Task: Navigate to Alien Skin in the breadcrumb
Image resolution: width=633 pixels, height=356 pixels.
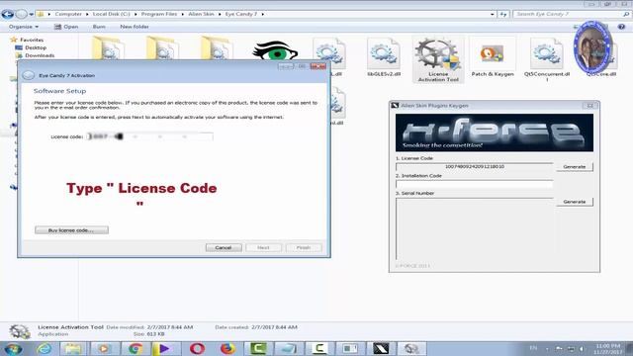Action: (201, 14)
